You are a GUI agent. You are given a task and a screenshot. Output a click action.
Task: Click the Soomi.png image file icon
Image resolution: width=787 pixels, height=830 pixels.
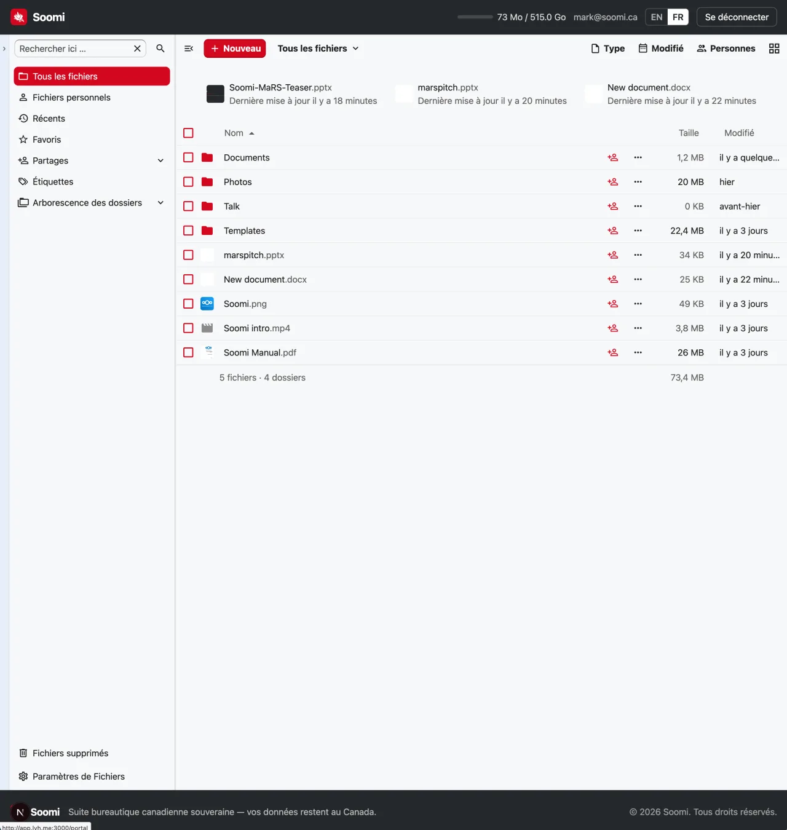pyautogui.click(x=207, y=304)
